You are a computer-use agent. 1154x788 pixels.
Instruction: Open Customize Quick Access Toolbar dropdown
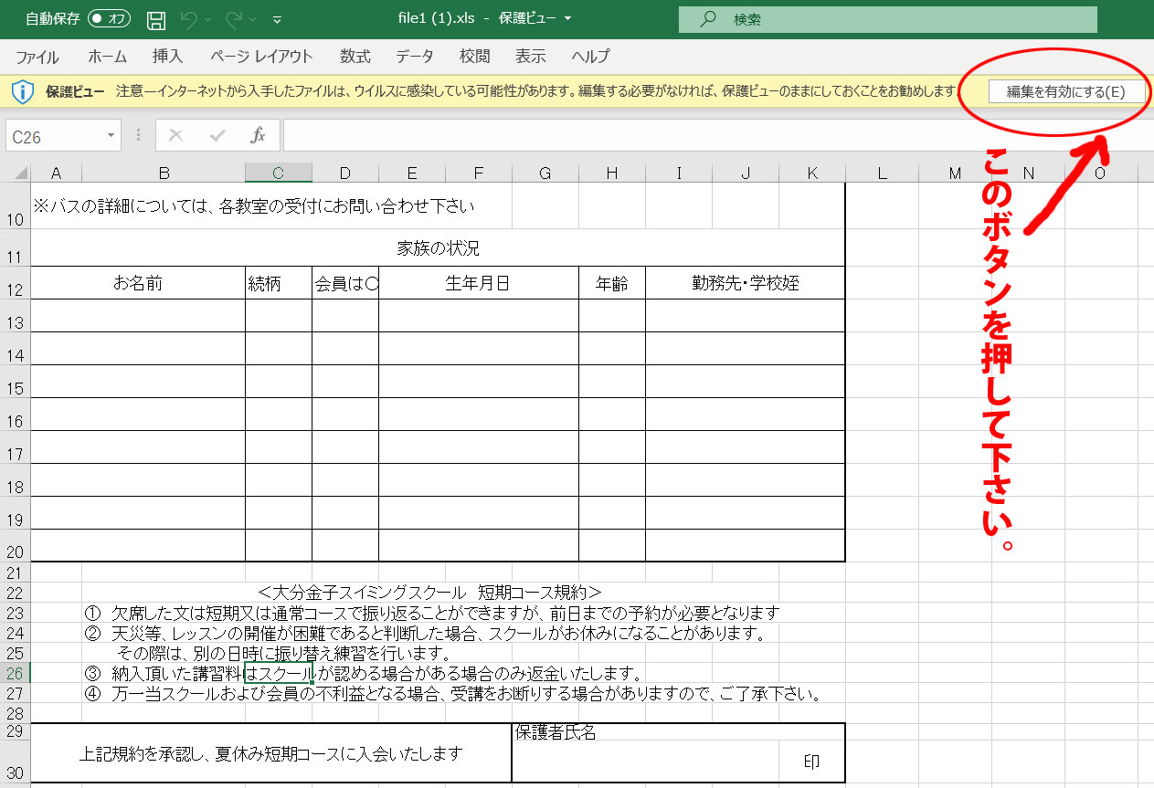[278, 19]
